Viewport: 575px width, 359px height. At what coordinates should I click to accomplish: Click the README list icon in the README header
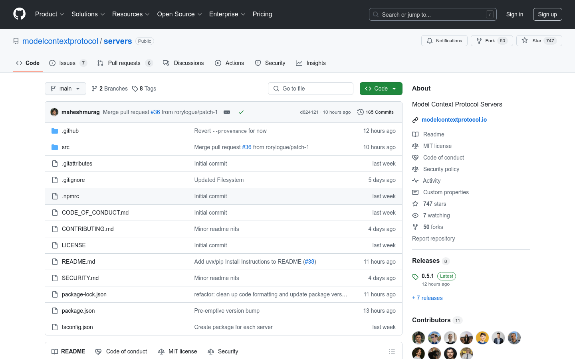pyautogui.click(x=392, y=351)
